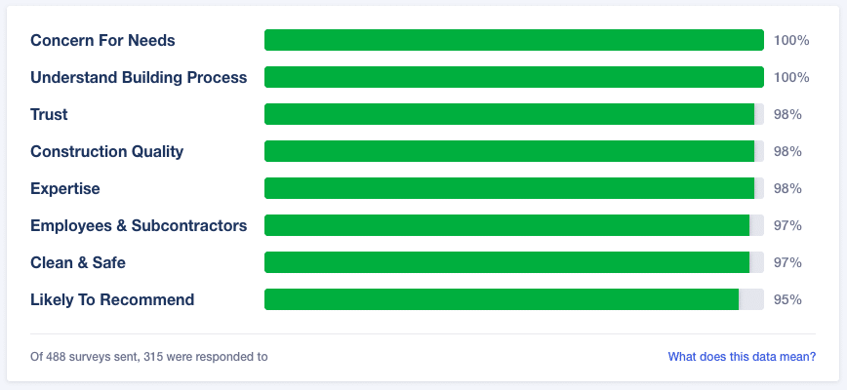This screenshot has height=390, width=847.
Task: Select the Trust rating bar
Action: tap(514, 114)
